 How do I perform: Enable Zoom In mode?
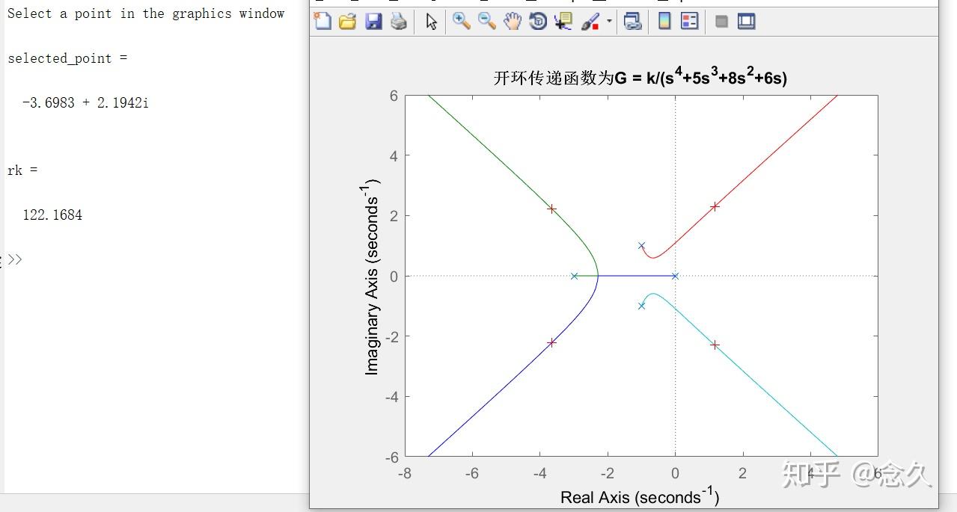tap(461, 21)
